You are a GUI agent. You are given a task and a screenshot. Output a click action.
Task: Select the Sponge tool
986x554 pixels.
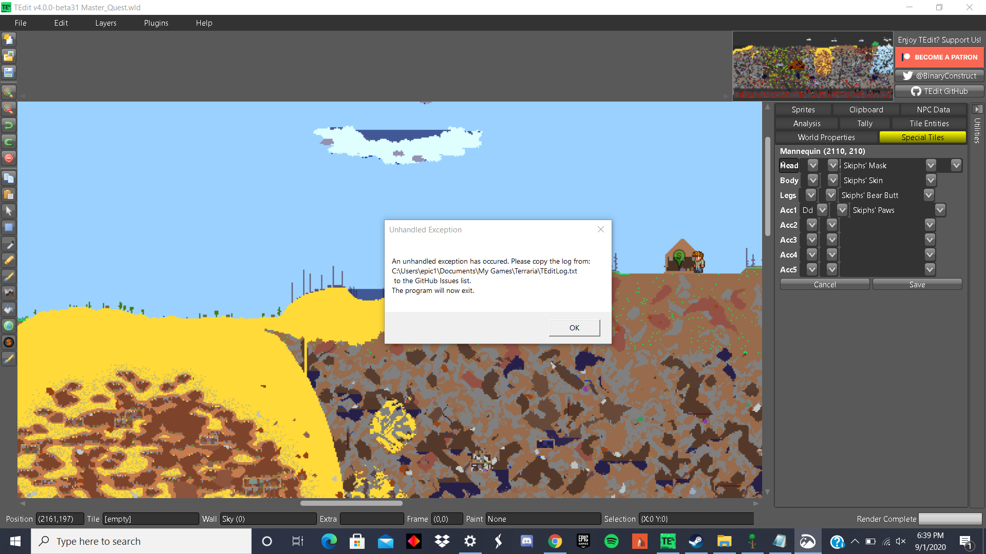click(8, 342)
